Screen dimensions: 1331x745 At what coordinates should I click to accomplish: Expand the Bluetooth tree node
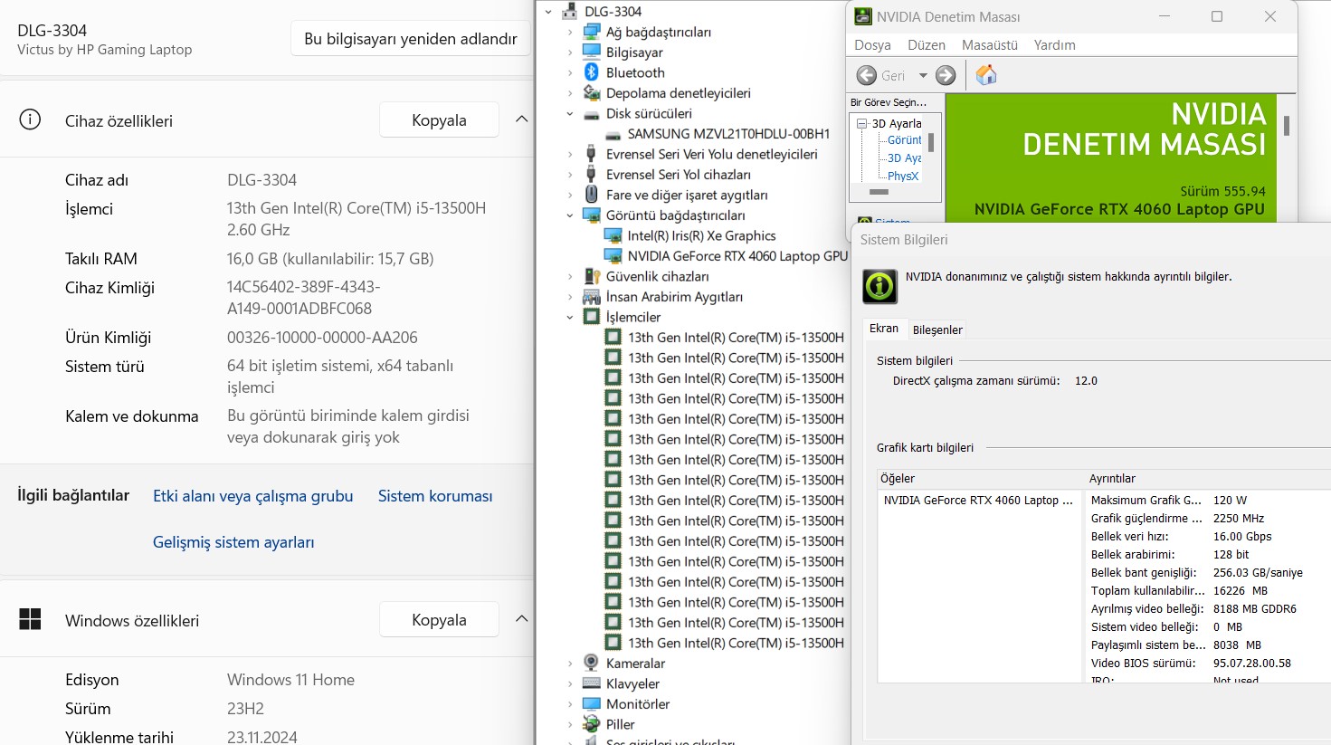(570, 72)
